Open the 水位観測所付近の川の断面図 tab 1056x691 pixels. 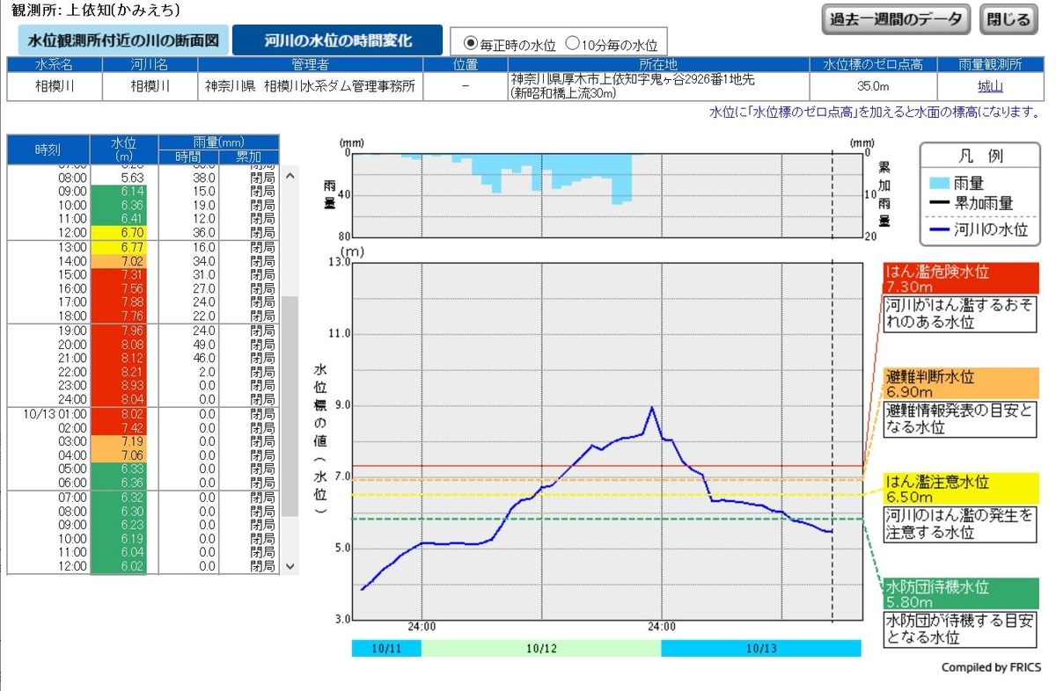click(123, 40)
